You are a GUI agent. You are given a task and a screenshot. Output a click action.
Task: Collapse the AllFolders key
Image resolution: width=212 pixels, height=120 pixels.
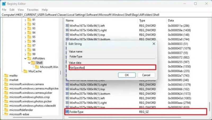(25, 59)
